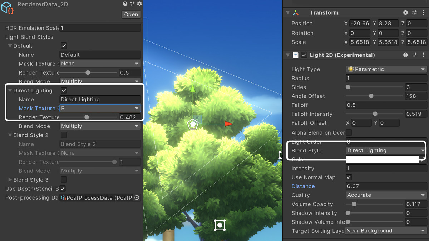Collapse the Blend Style 2 foldout
429x241 pixels.
click(x=10, y=135)
